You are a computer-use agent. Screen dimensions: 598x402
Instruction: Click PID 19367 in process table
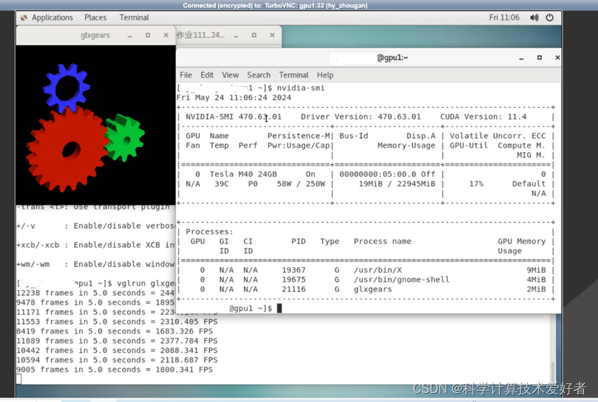(294, 270)
